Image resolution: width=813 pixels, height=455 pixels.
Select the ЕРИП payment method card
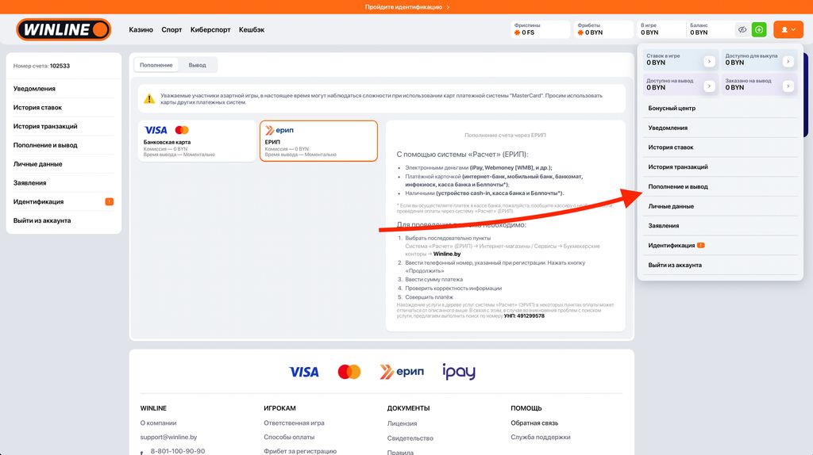tap(318, 141)
